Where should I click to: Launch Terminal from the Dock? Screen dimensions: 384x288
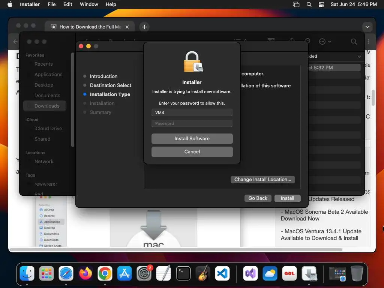pos(183,273)
